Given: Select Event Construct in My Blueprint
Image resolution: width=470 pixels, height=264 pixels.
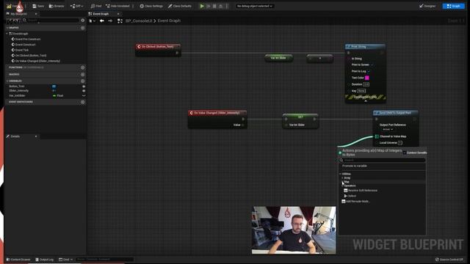Looking at the screenshot, I should pyautogui.click(x=26, y=44).
